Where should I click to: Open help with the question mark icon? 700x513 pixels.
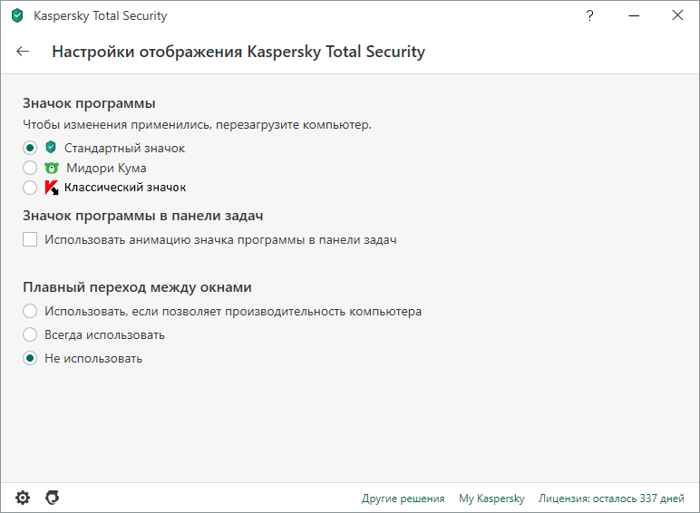click(x=590, y=15)
